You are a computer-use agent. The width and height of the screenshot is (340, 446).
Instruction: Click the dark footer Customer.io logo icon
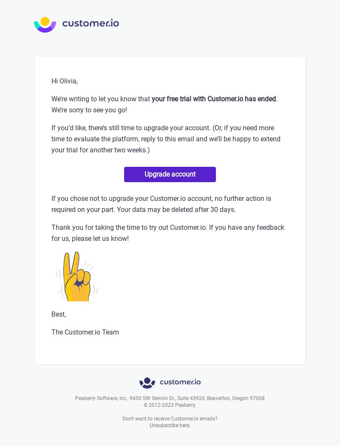(x=147, y=383)
